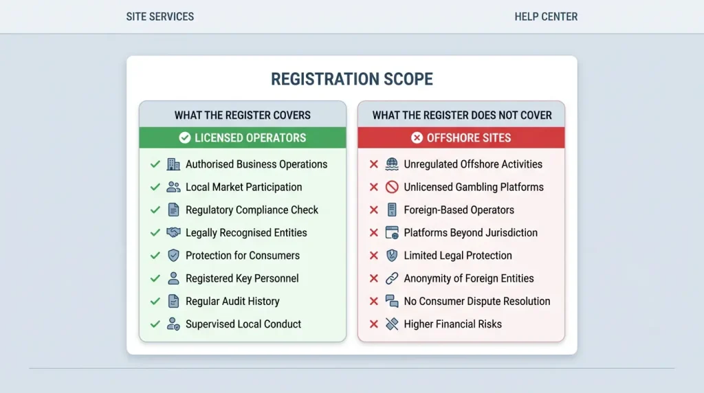The image size is (704, 393).
Task: Click the Higher Financial Risks text
Action: pos(452,324)
